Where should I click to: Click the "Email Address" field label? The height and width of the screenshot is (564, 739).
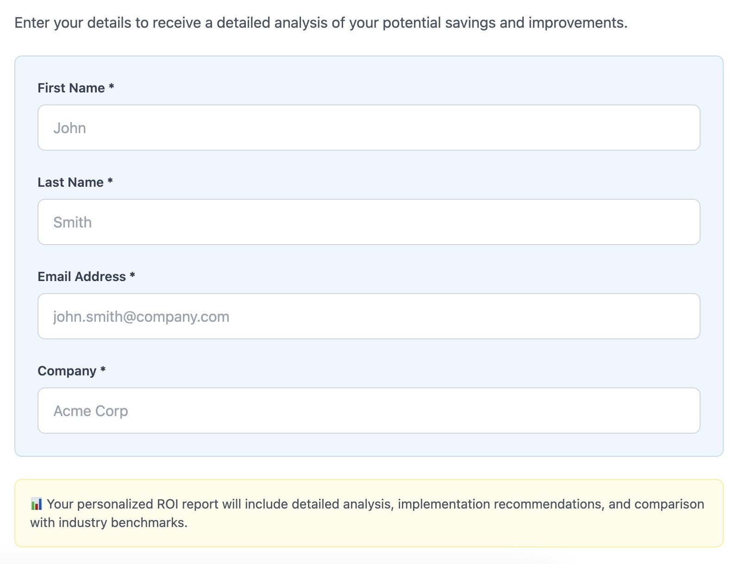(81, 276)
